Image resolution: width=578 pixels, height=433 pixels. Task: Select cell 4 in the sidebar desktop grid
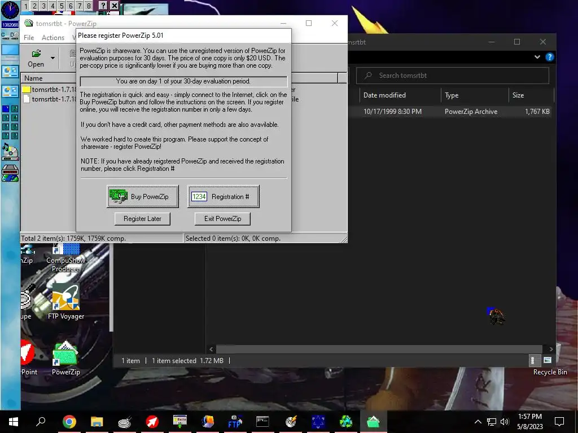pyautogui.click(x=15, y=118)
